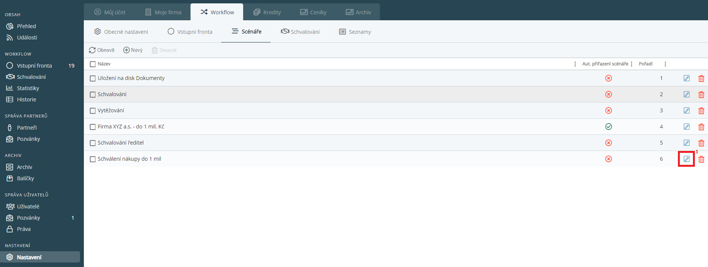
Task: Delete the Vytěžování scenario via trash icon
Action: (x=701, y=111)
